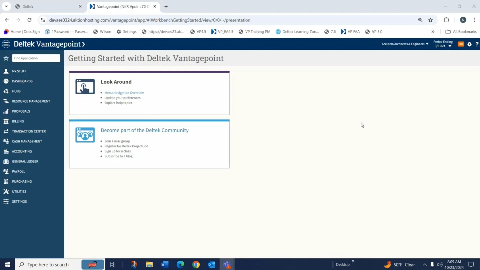Click the Find Application search field
Viewport: 480px width, 270px height.
(36, 58)
